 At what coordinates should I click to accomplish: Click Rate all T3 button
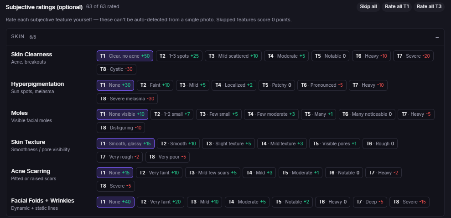pyautogui.click(x=429, y=7)
